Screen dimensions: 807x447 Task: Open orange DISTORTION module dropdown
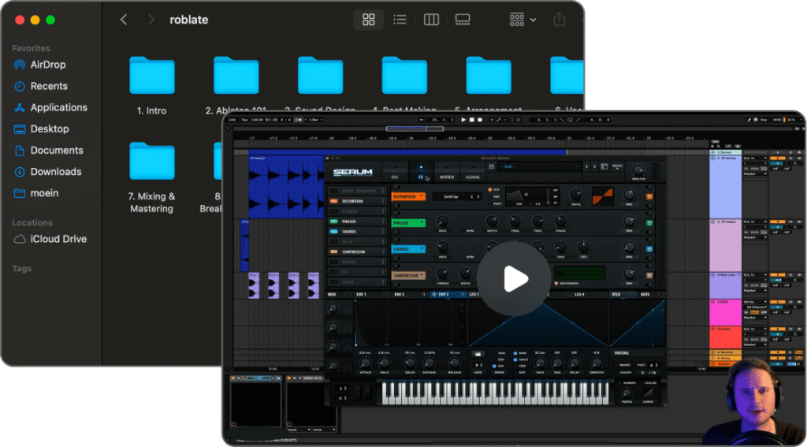409,197
